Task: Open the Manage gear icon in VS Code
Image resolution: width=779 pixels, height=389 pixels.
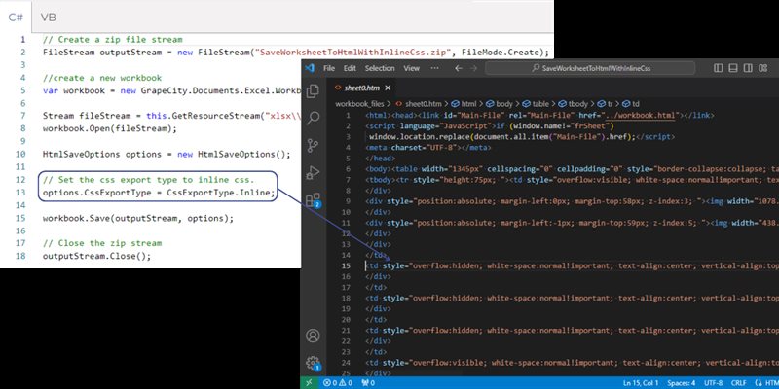Action: 313,364
